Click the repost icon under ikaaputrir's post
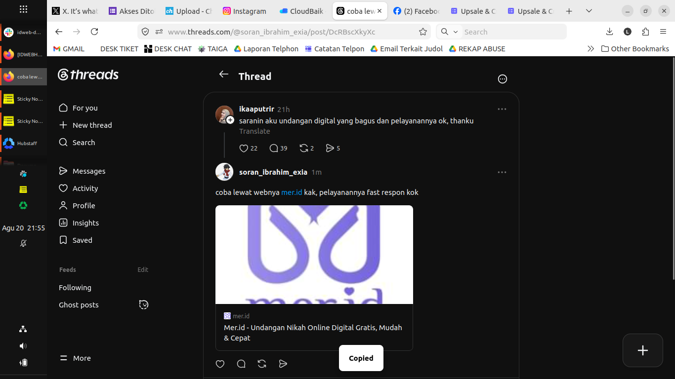This screenshot has height=379, width=675. [x=304, y=148]
